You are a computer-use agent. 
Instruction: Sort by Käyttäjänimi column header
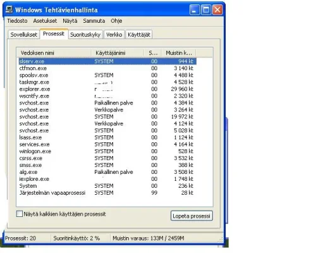pos(118,52)
